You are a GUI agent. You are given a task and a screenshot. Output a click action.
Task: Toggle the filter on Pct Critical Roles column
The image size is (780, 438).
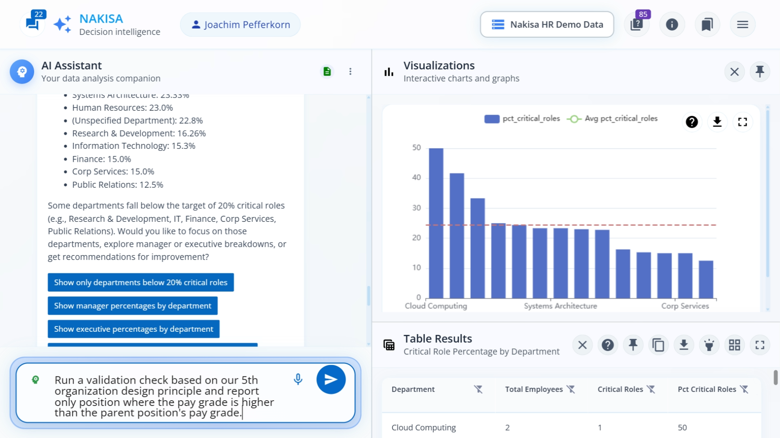click(745, 389)
